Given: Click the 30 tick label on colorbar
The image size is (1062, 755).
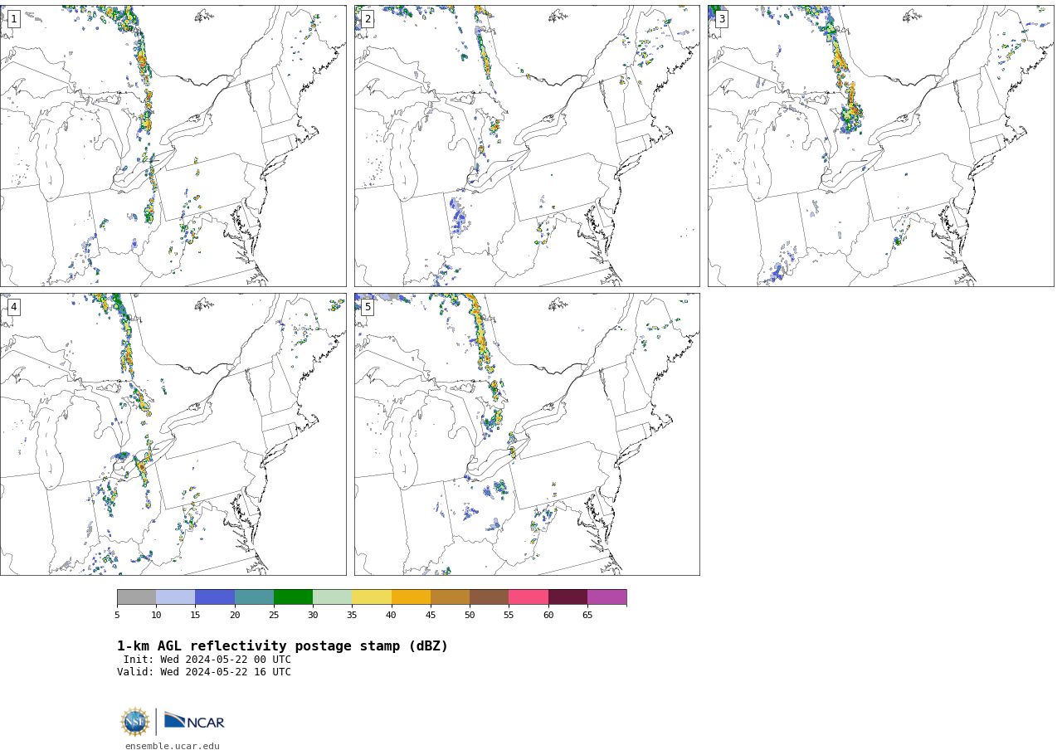Looking at the screenshot, I should [313, 615].
